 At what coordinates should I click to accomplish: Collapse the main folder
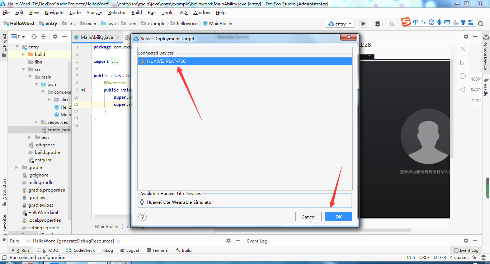(30, 77)
